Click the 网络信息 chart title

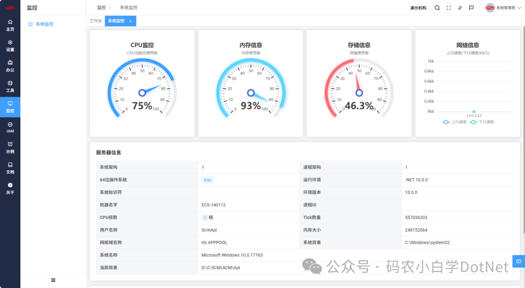(x=468, y=45)
